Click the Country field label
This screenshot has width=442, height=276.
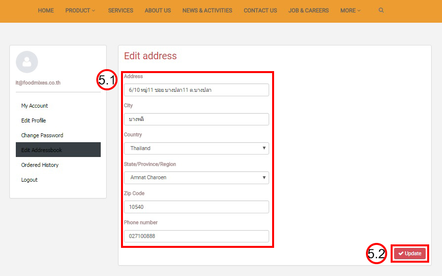coord(133,135)
